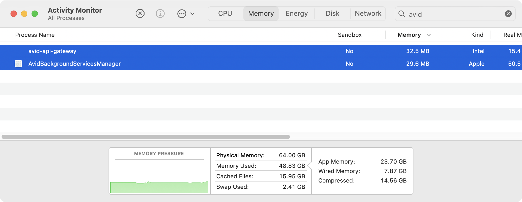This screenshot has height=202, width=522.
Task: Click the magnifying glass search icon
Action: coord(402,14)
